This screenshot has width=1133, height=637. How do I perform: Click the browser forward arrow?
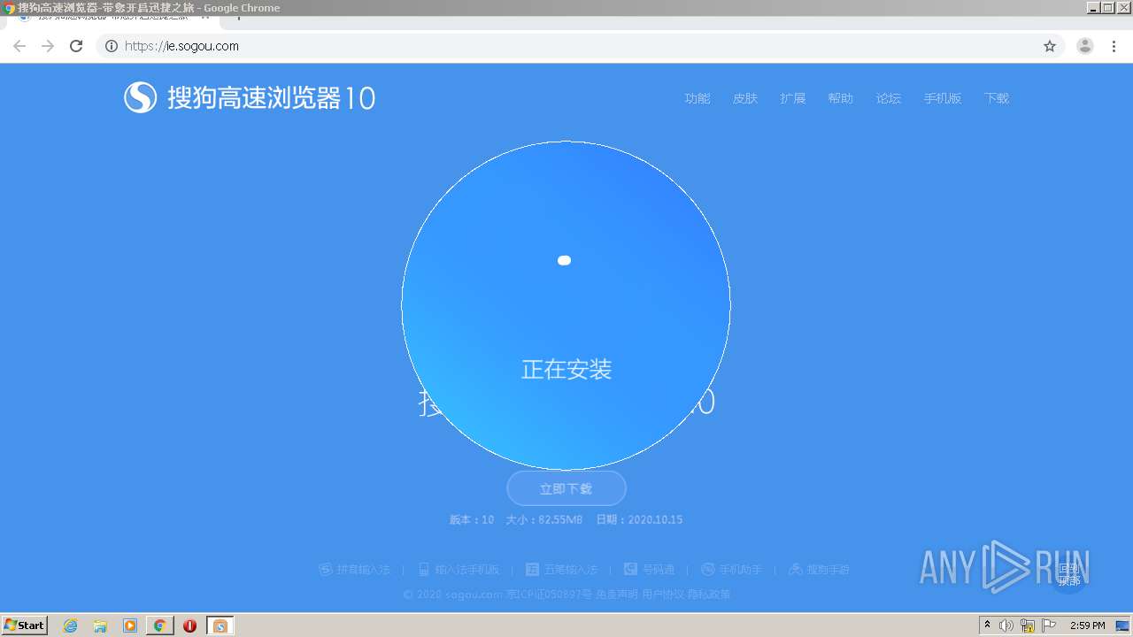(48, 46)
